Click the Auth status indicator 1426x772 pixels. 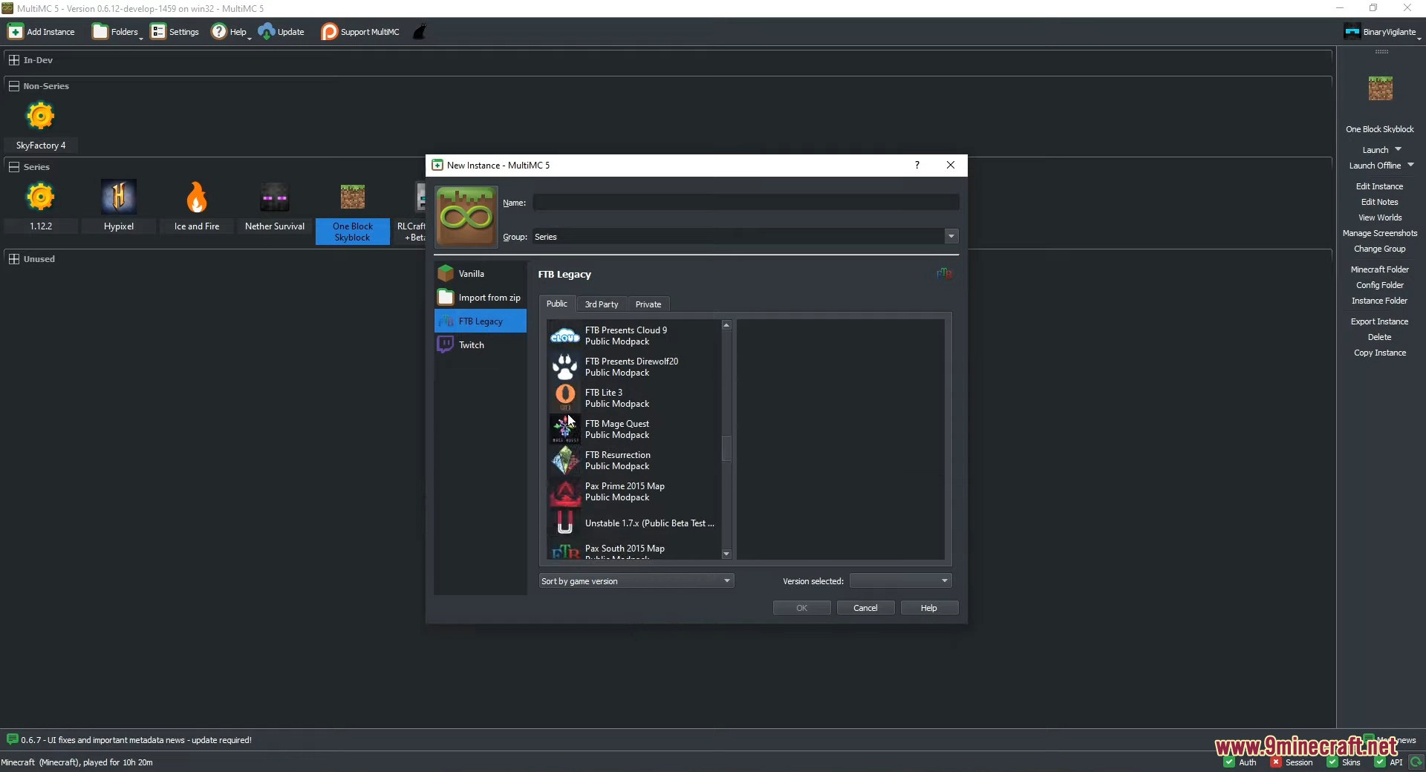1240,762
